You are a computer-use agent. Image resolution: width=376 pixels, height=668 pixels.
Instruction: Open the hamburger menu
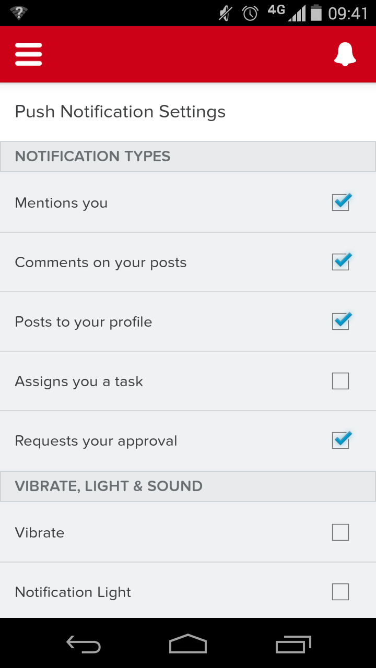(x=29, y=54)
